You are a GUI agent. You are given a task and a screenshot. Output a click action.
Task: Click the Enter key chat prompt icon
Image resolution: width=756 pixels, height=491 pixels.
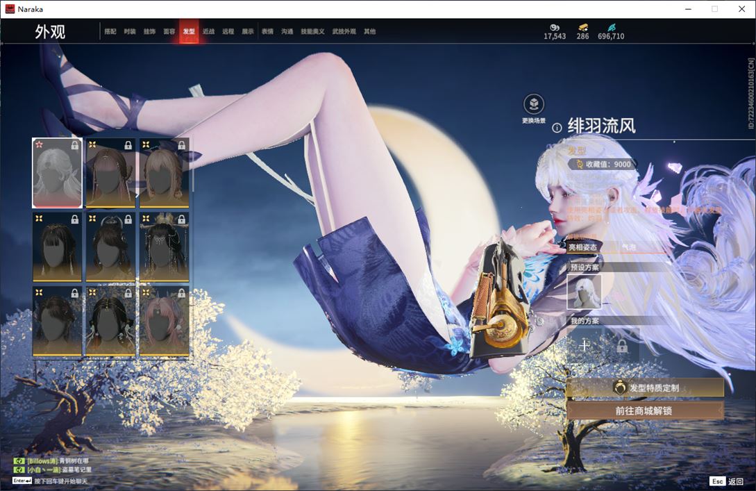(x=22, y=481)
